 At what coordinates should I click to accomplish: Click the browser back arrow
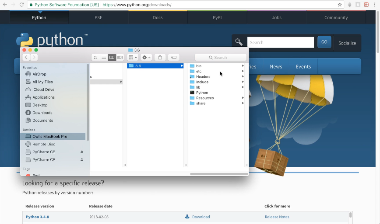5,5
